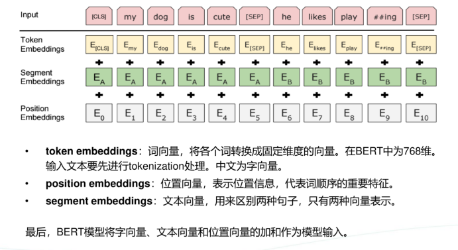Click the final [SEP] token after '##ing'

(421, 16)
